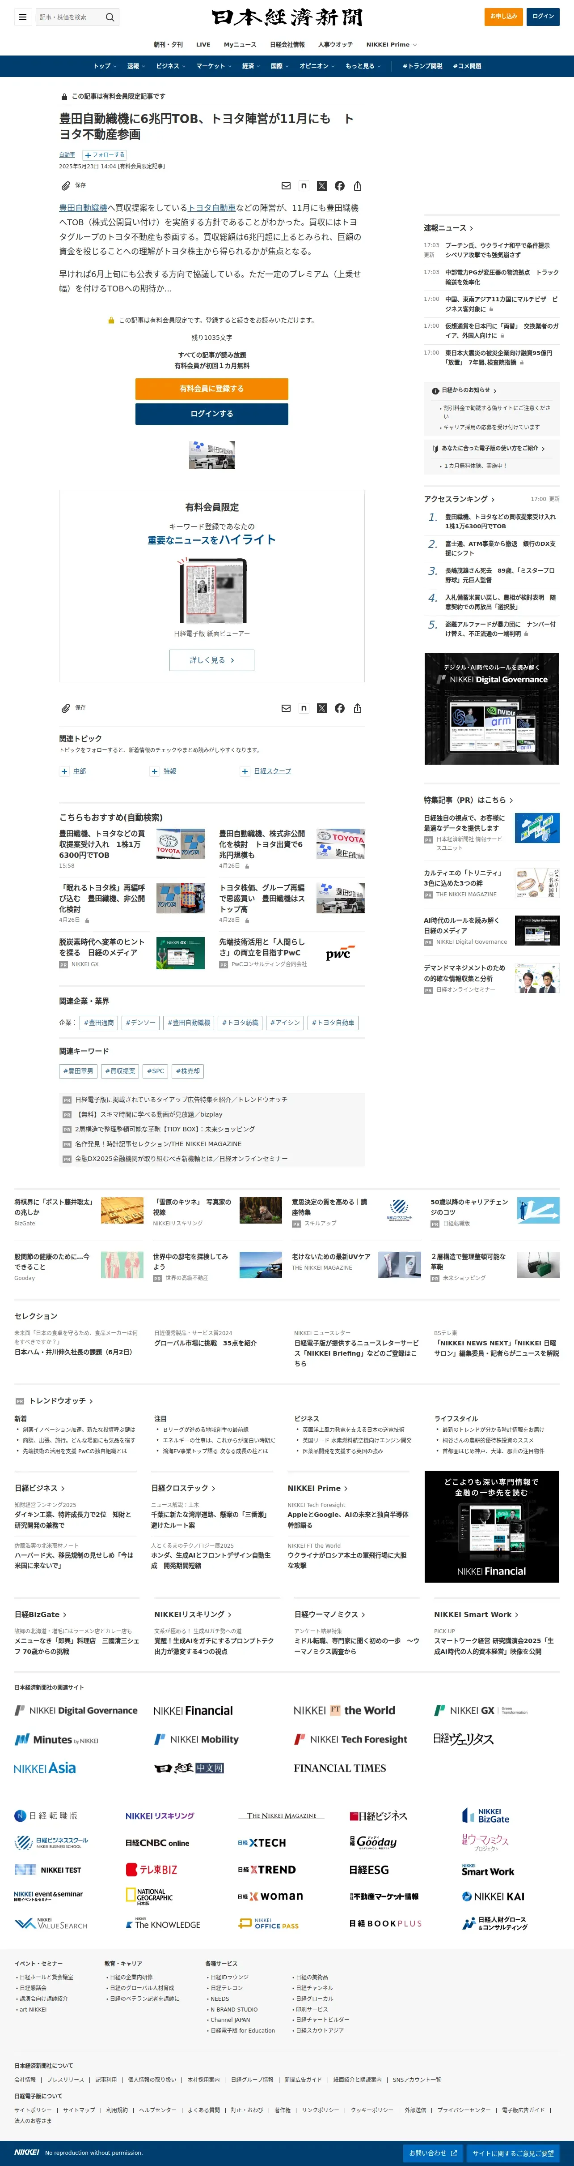Toggle 保存 above 関連トピック section

[73, 708]
